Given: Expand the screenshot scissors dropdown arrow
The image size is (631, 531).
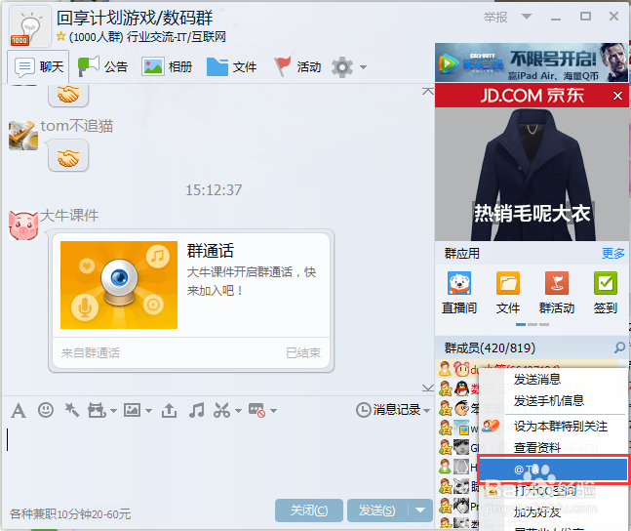Looking at the screenshot, I should [238, 411].
